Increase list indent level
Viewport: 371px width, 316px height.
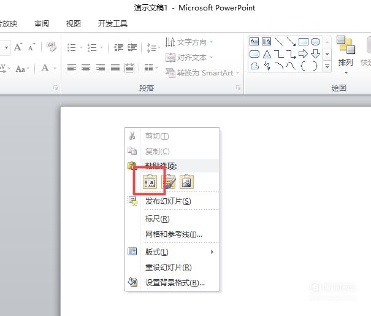(132, 48)
